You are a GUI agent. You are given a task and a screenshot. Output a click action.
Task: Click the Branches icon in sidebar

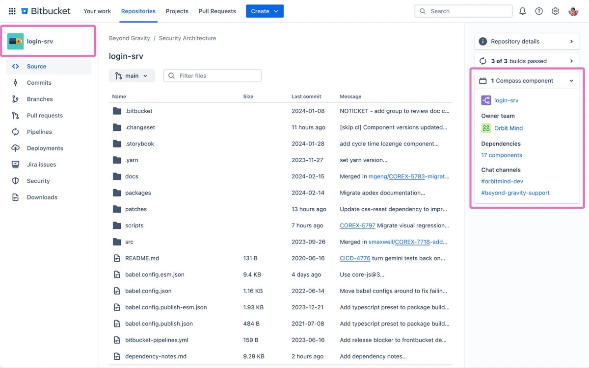pyautogui.click(x=15, y=99)
